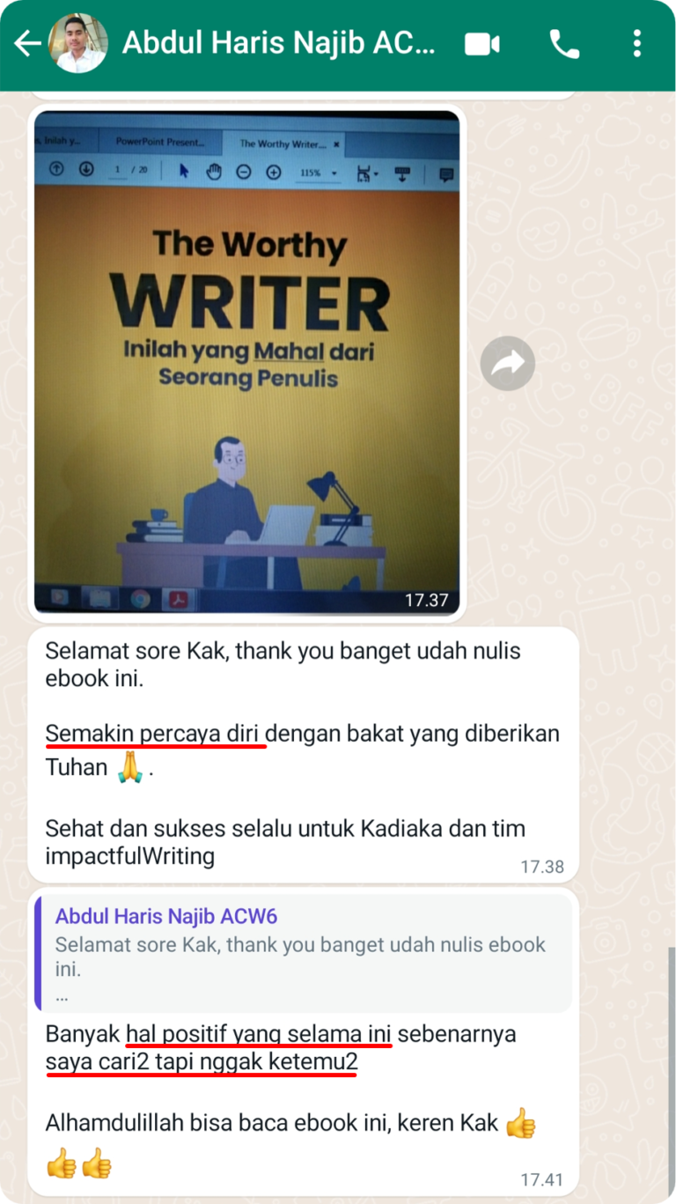Open the three-dot more options menu
Viewport: 676px width, 1204px height.
coord(636,43)
